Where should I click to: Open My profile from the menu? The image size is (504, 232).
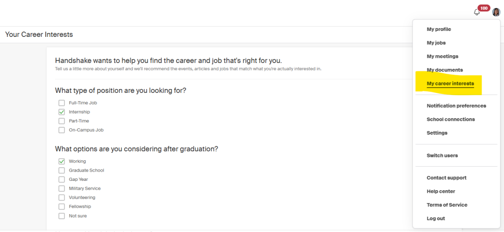[x=439, y=29]
